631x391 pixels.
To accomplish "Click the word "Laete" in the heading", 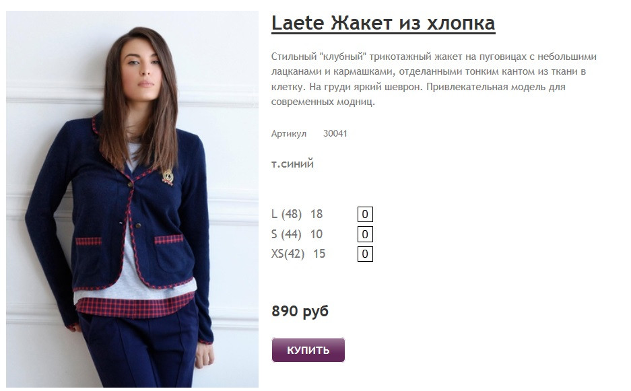I will pos(298,23).
